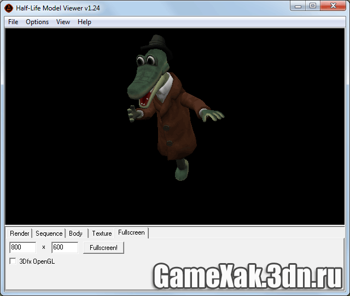Viewport: 350px width, 296px height.
Task: Close the Half-Life Model Viewer window
Action: (333, 5)
